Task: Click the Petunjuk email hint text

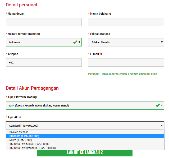Action: pyautogui.click(x=122, y=74)
